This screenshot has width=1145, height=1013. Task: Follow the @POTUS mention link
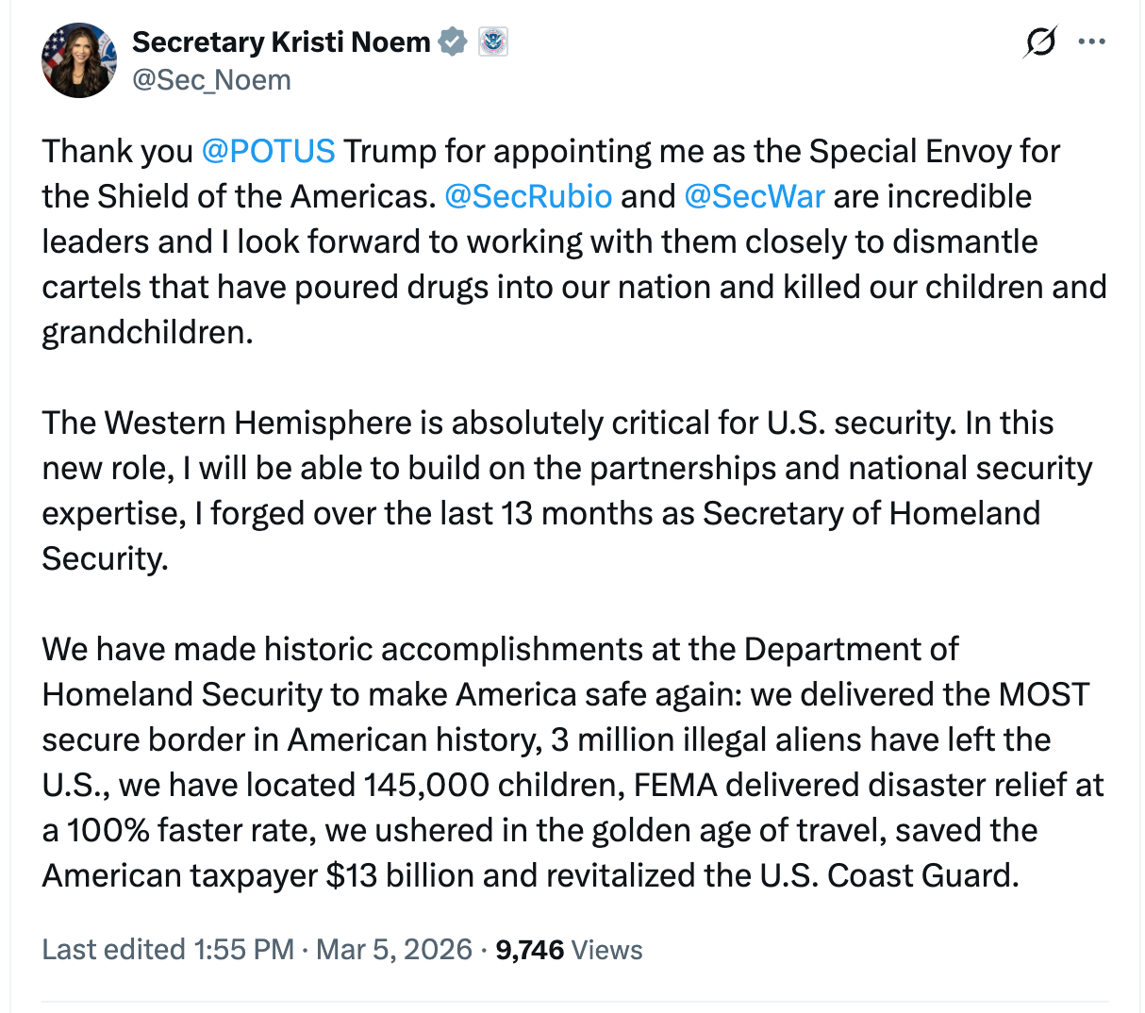(x=268, y=152)
